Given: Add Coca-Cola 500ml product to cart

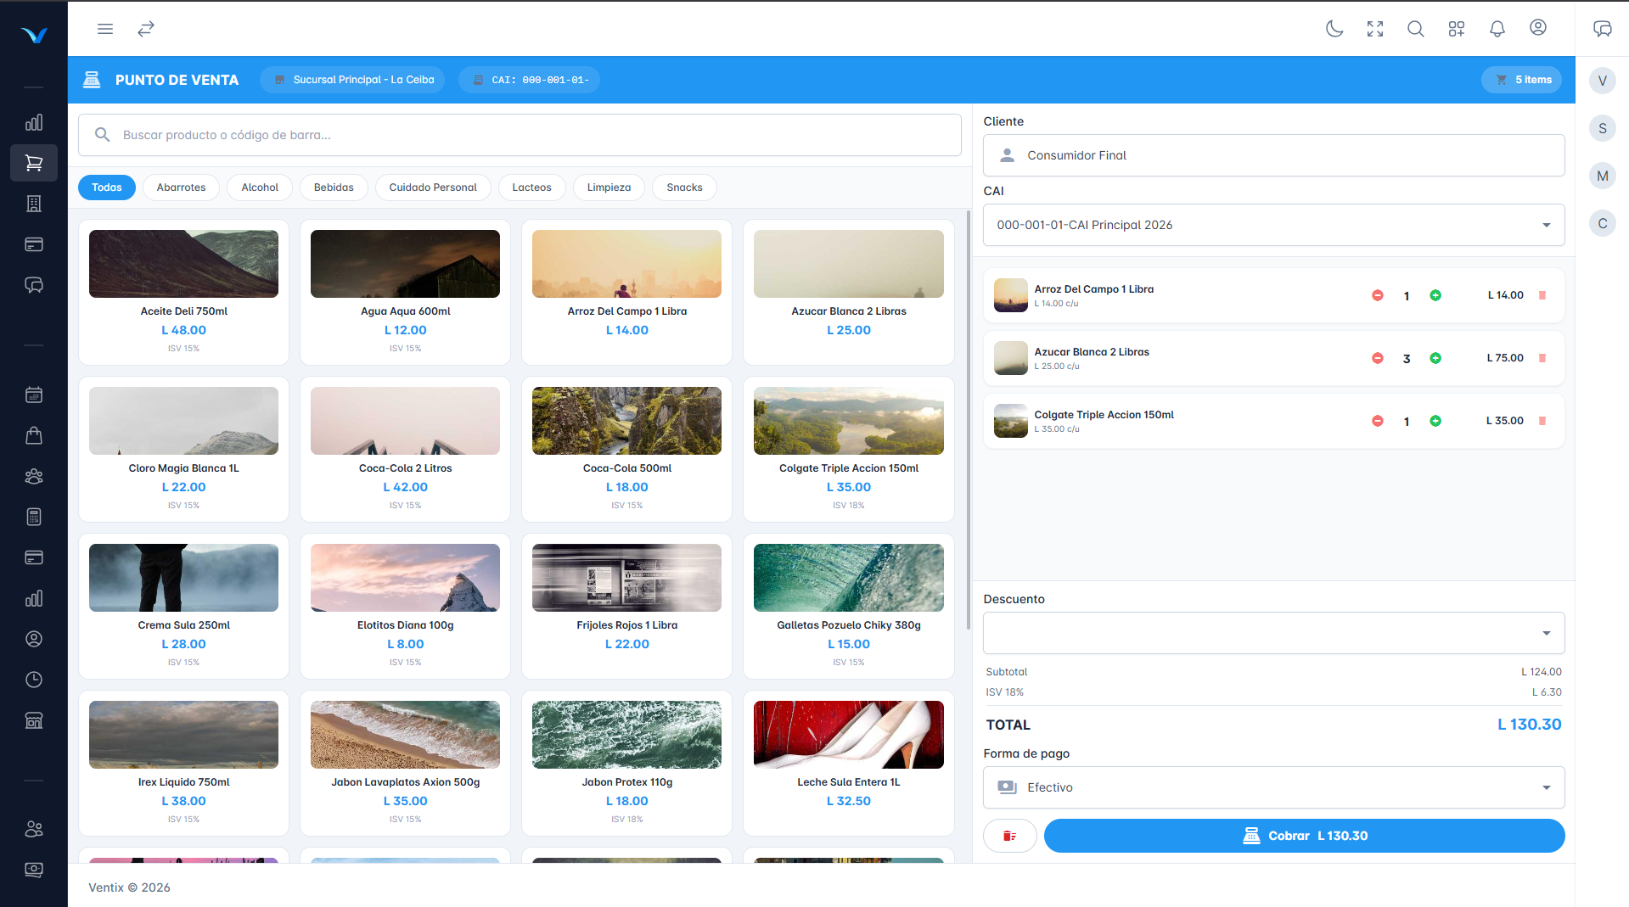Looking at the screenshot, I should coord(626,448).
